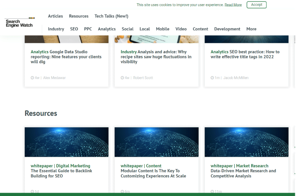Click whitepaper | Market Research label
296x196 pixels.
tap(239, 166)
